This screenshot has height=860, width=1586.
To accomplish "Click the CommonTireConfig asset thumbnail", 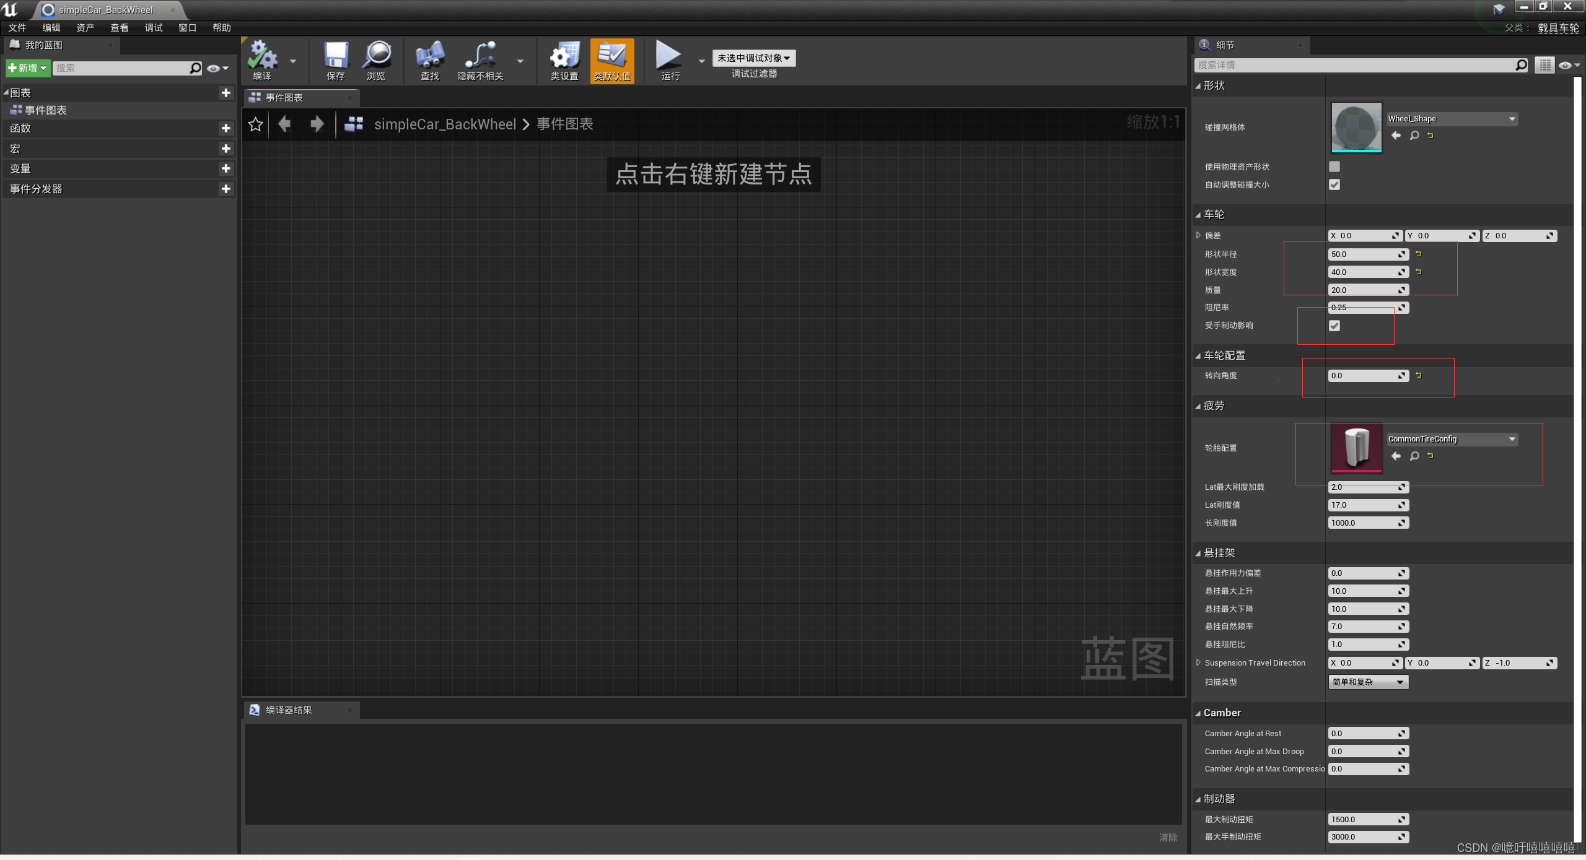I will (1356, 447).
